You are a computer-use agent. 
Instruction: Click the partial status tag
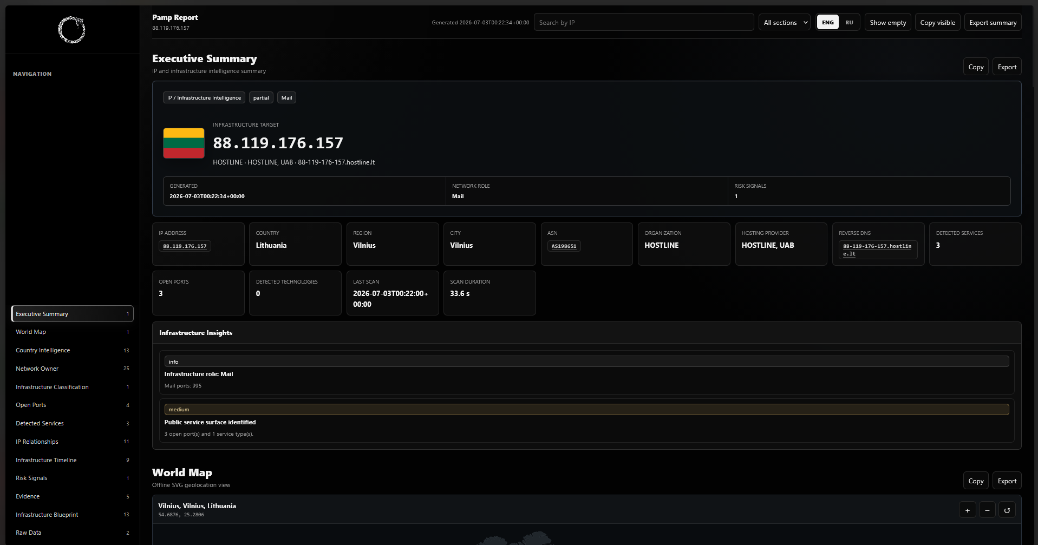(261, 97)
